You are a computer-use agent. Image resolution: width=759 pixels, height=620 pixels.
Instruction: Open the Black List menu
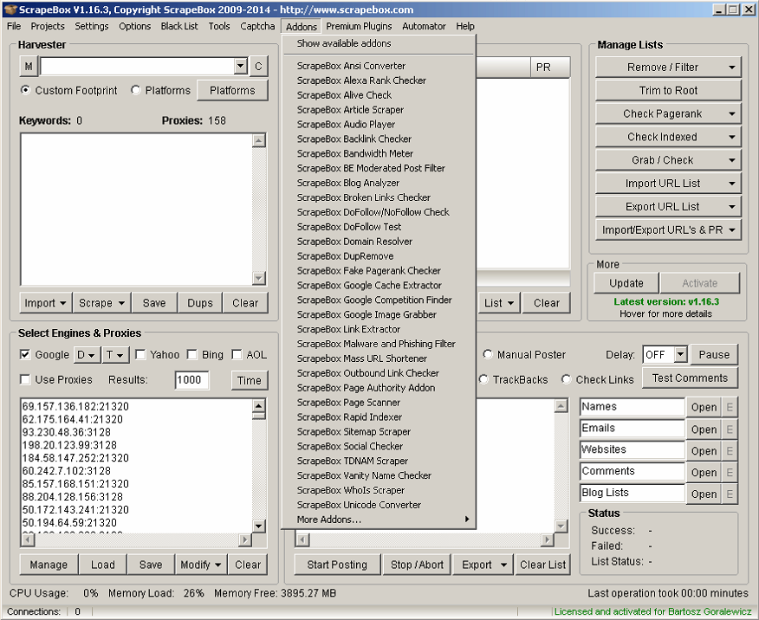tap(179, 26)
